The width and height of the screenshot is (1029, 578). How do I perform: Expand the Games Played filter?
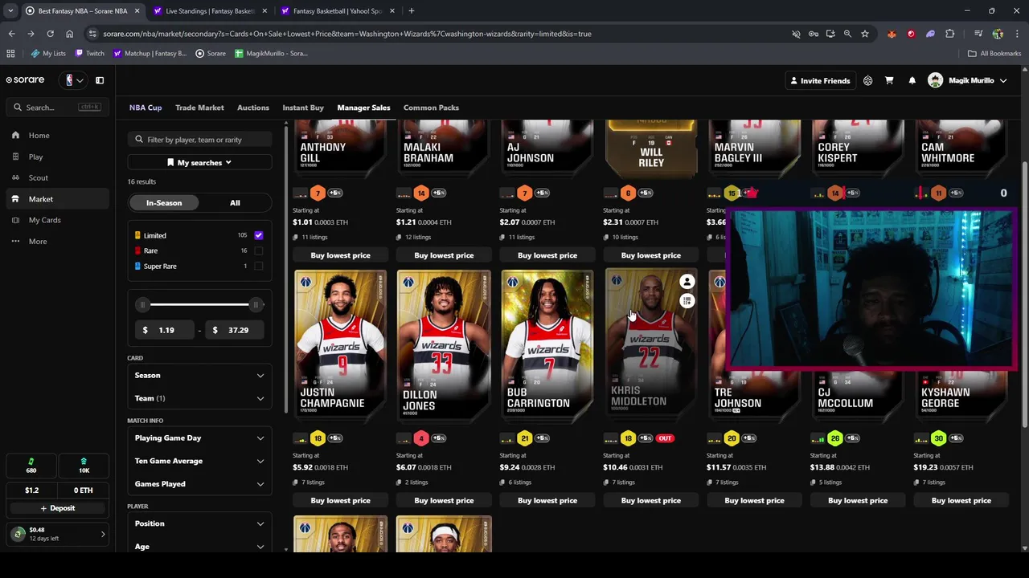point(199,484)
